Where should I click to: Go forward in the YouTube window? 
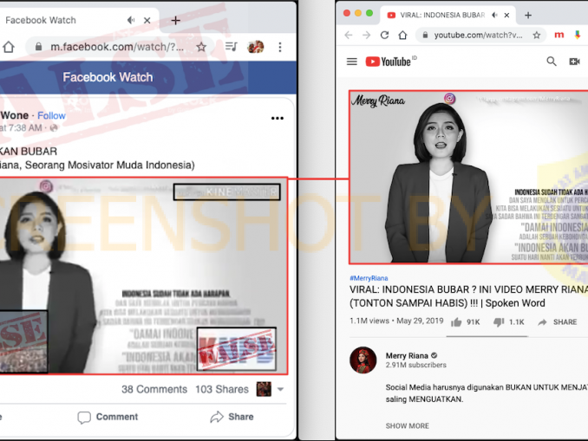click(366, 36)
